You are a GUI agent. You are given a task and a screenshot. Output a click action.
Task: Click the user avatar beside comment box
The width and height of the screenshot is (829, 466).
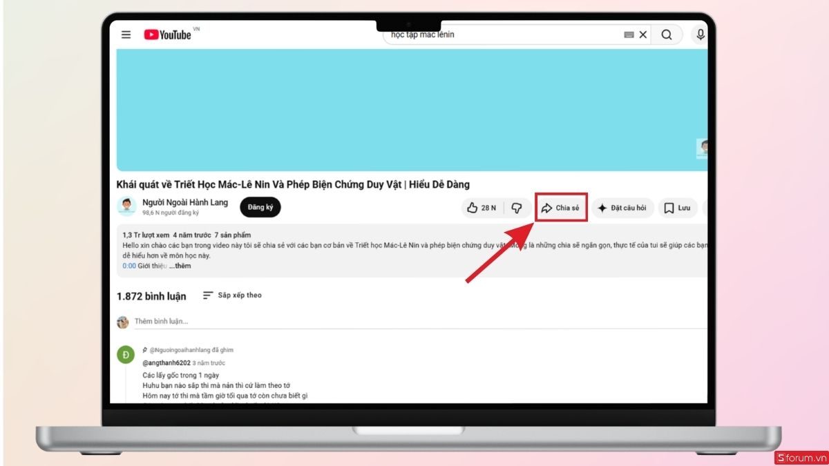point(123,322)
